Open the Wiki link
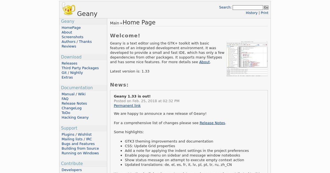This screenshot has width=330, height=173. click(x=82, y=94)
